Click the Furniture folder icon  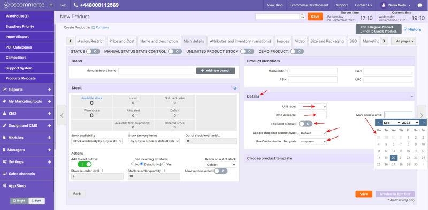click(93, 28)
